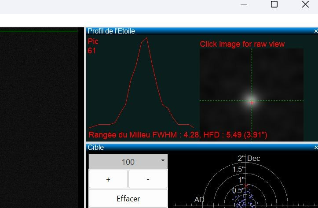Click the - button in Cible panel

click(x=148, y=179)
